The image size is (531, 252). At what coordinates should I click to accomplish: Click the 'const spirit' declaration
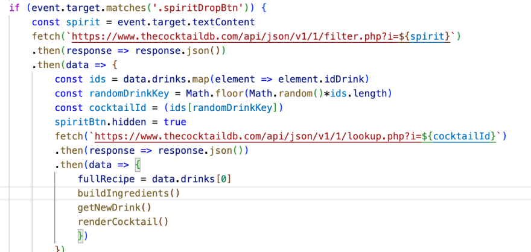point(66,22)
